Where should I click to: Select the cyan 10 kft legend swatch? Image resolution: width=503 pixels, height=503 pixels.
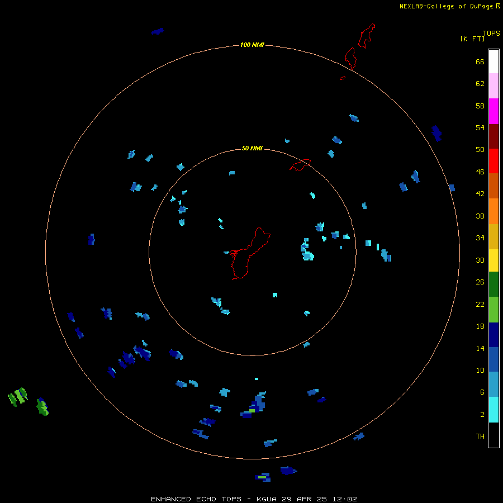pyautogui.click(x=493, y=410)
